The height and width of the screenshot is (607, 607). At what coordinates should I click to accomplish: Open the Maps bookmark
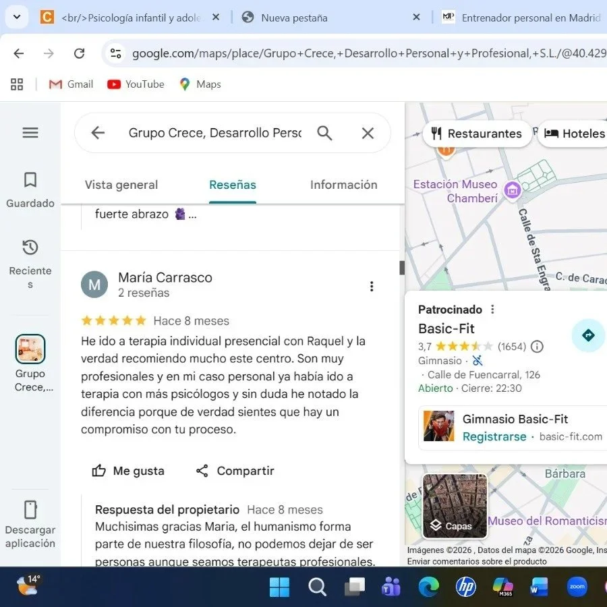point(200,84)
